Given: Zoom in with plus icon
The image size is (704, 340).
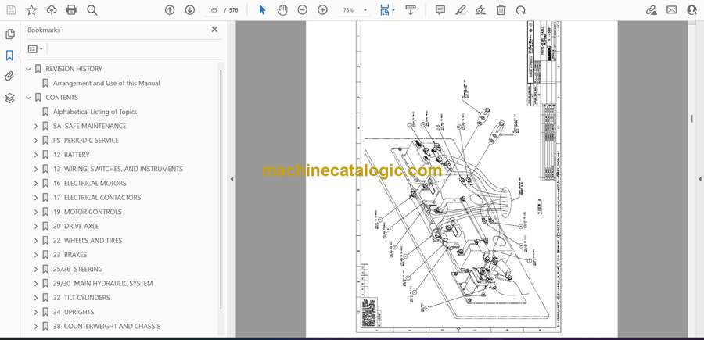Looking at the screenshot, I should tap(322, 10).
